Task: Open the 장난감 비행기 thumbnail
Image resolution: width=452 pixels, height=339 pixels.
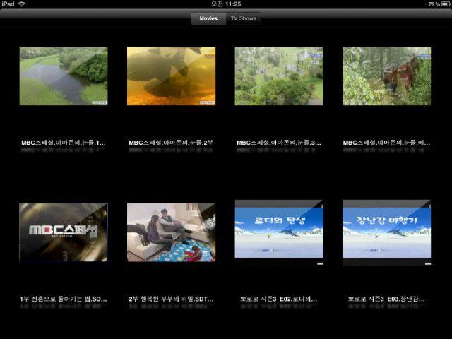Action: (387, 232)
